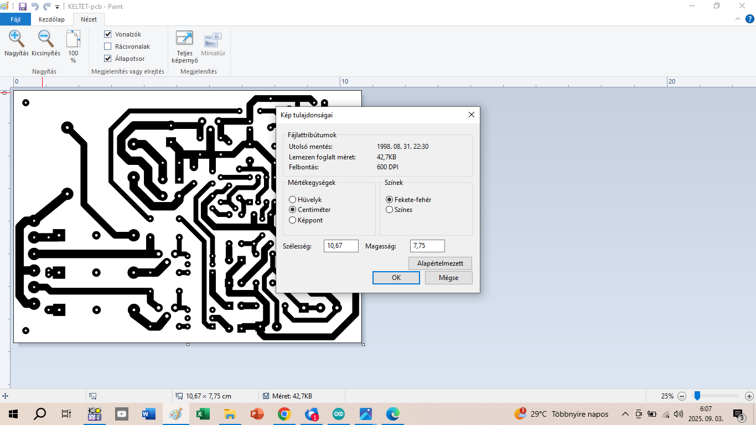Open Task View from the taskbar
756x425 pixels.
66,413
